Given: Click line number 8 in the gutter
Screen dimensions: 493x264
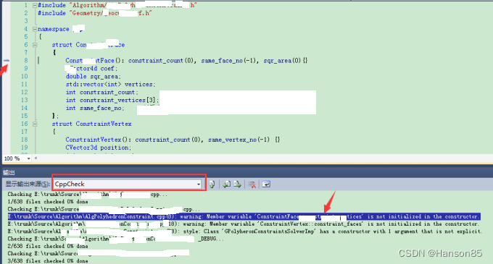Looking at the screenshot, I should 26,61.
